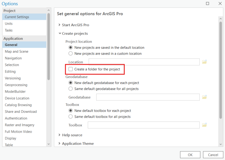Expand the Application Theme section
Screen dimensions: 225x160
pos(59,143)
